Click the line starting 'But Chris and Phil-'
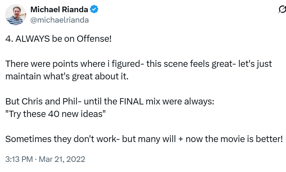 [110, 101]
